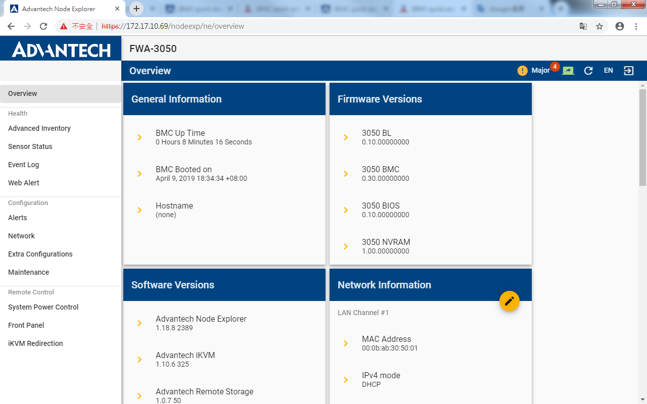Open System Power Control page
Viewport: 647px width, 404px height.
(61, 307)
